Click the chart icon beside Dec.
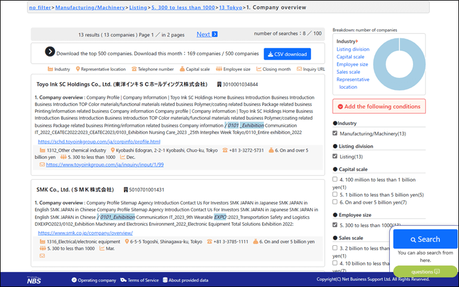The image size is (459, 287). click(x=122, y=157)
